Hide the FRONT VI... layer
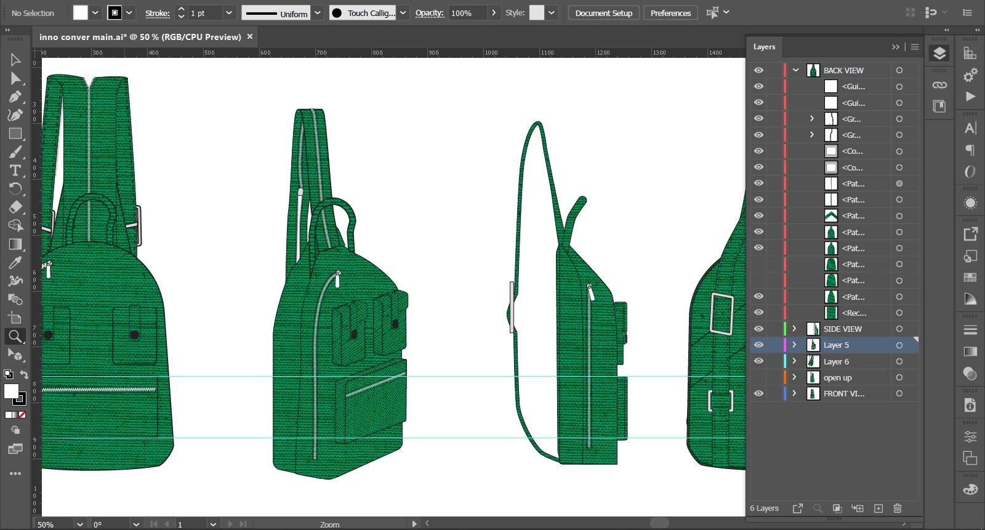Screen dimensions: 985x530 [x=758, y=393]
